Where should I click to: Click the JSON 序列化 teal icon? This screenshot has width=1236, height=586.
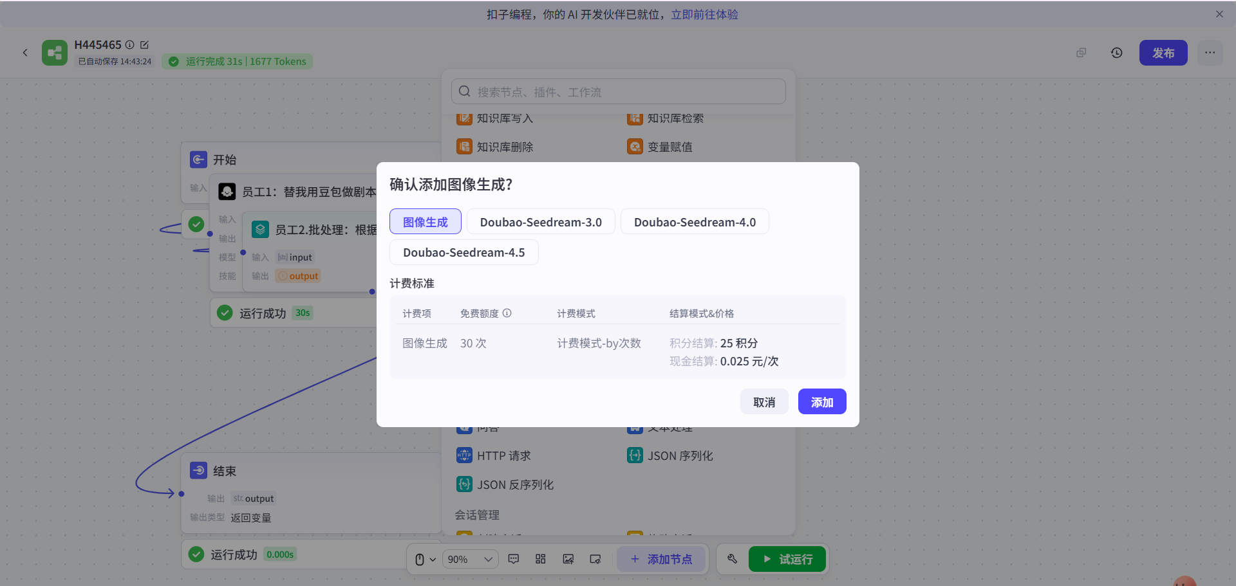pos(635,455)
